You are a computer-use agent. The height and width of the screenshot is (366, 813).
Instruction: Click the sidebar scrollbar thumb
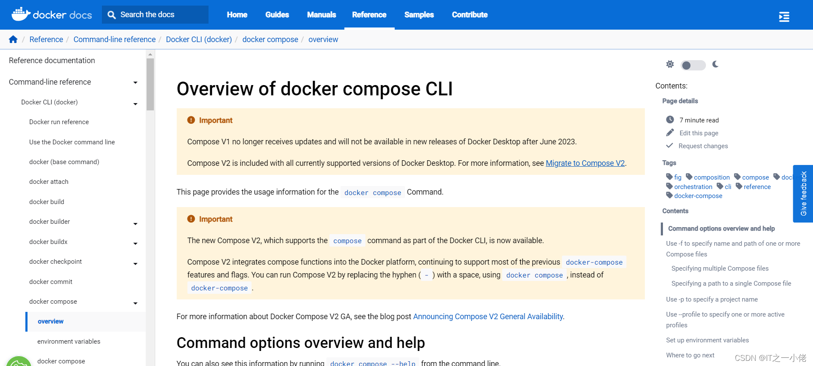click(x=150, y=84)
